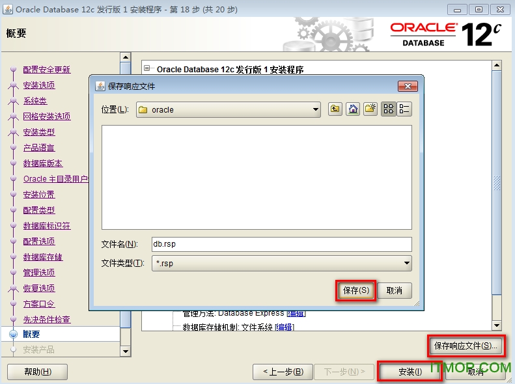Screen dimensions: 515x384
Task: Go to the 系统类 step
Action: tap(35, 101)
